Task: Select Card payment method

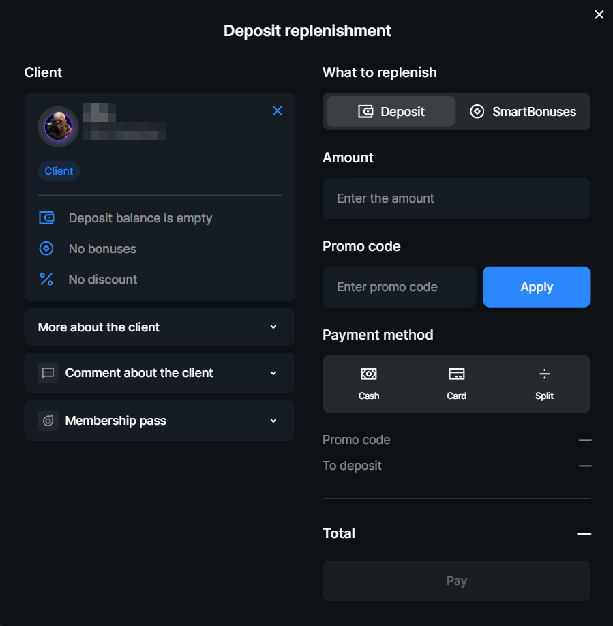Action: pyautogui.click(x=457, y=384)
